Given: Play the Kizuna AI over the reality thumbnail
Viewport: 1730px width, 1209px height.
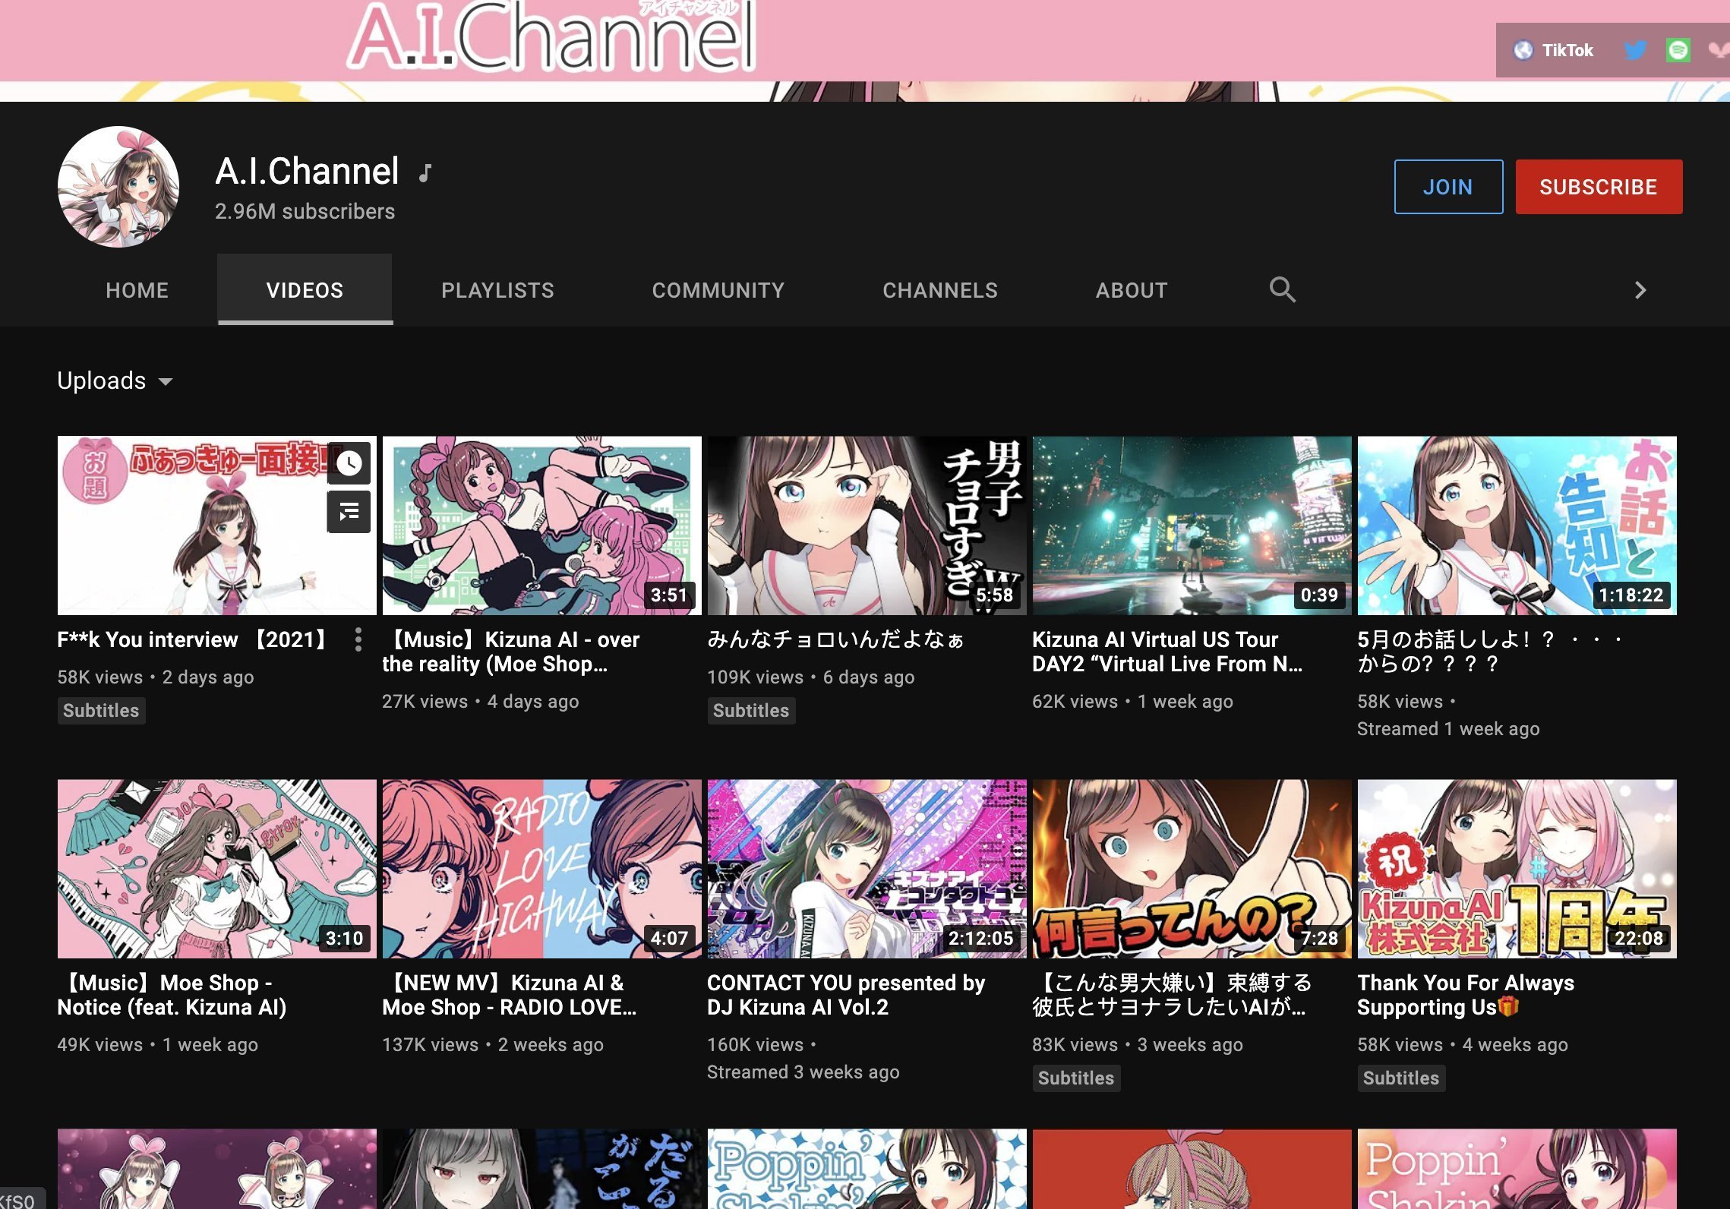Looking at the screenshot, I should pyautogui.click(x=542, y=526).
